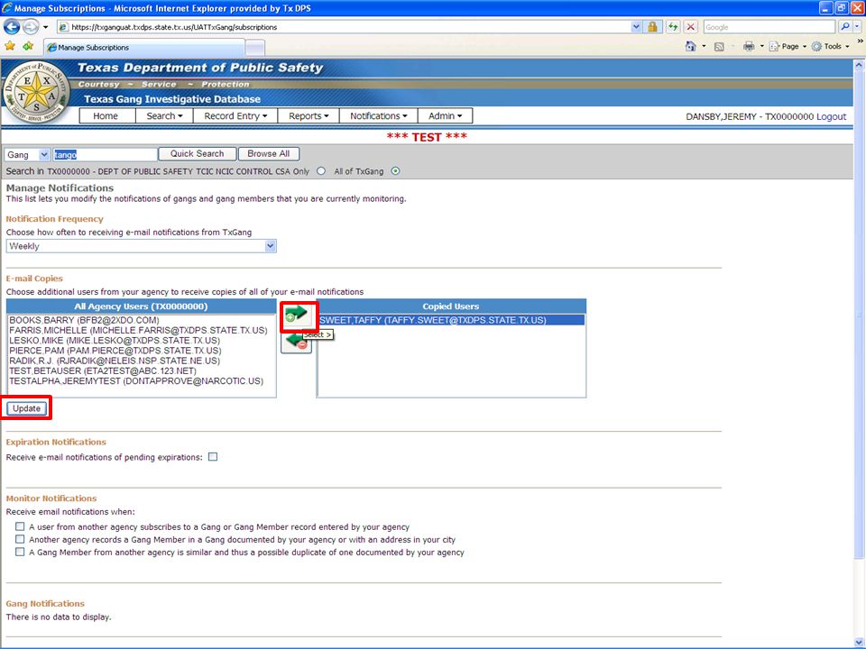Click the red arrow to remove copied user
The image size is (866, 649).
click(x=296, y=343)
